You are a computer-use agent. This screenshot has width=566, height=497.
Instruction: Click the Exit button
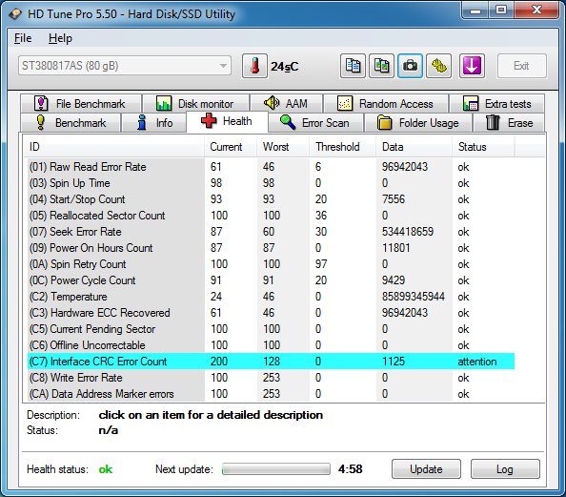521,66
